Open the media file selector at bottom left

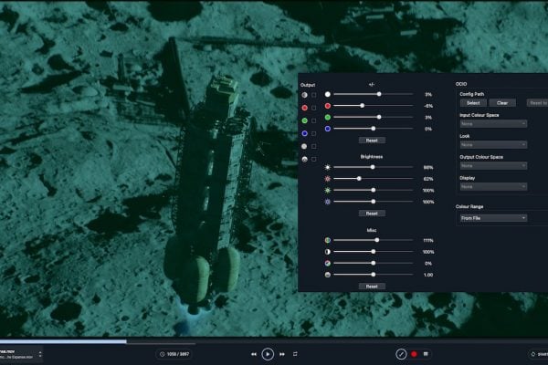21,354
